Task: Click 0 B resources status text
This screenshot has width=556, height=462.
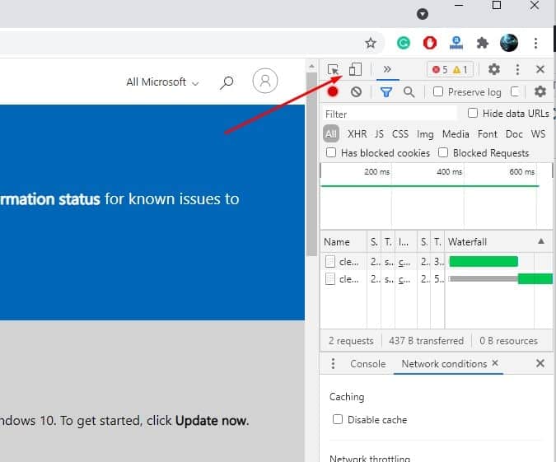Action: click(x=508, y=341)
